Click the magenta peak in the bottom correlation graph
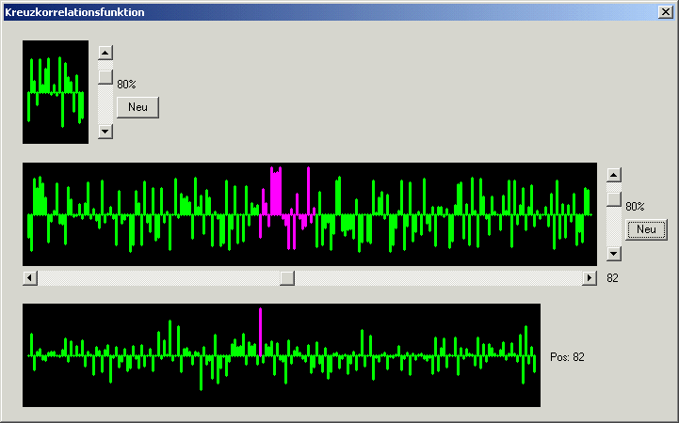 (x=260, y=331)
